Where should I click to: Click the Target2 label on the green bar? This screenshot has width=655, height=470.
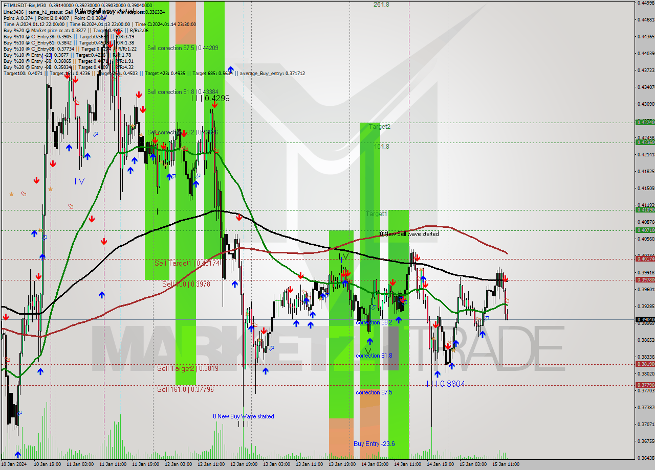(380, 126)
